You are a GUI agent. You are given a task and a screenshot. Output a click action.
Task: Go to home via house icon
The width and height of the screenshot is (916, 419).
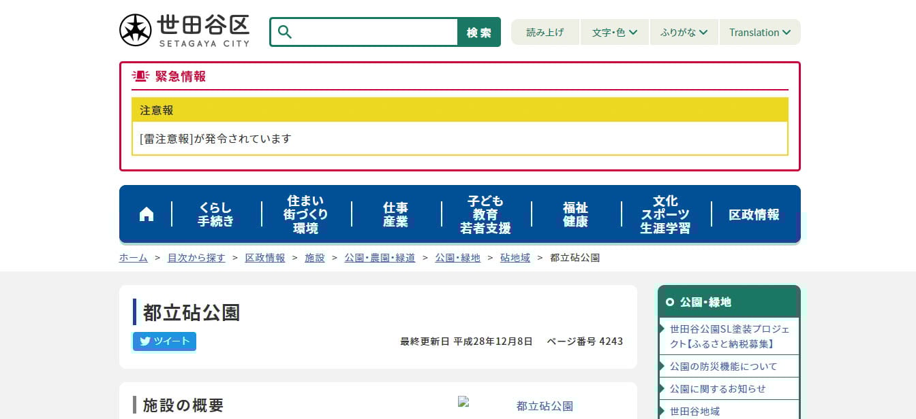click(146, 214)
